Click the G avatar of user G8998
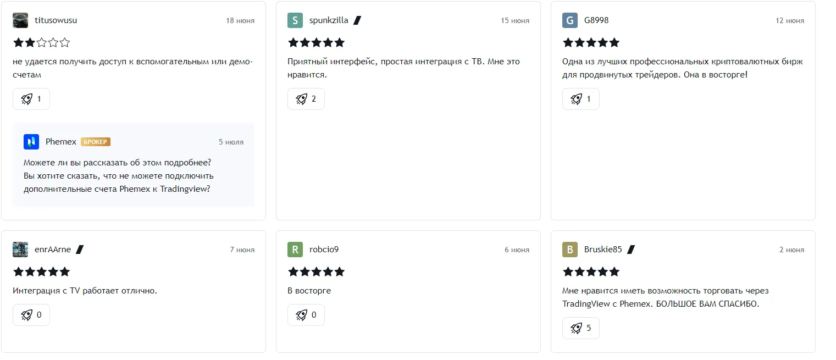The image size is (836, 360). (570, 20)
